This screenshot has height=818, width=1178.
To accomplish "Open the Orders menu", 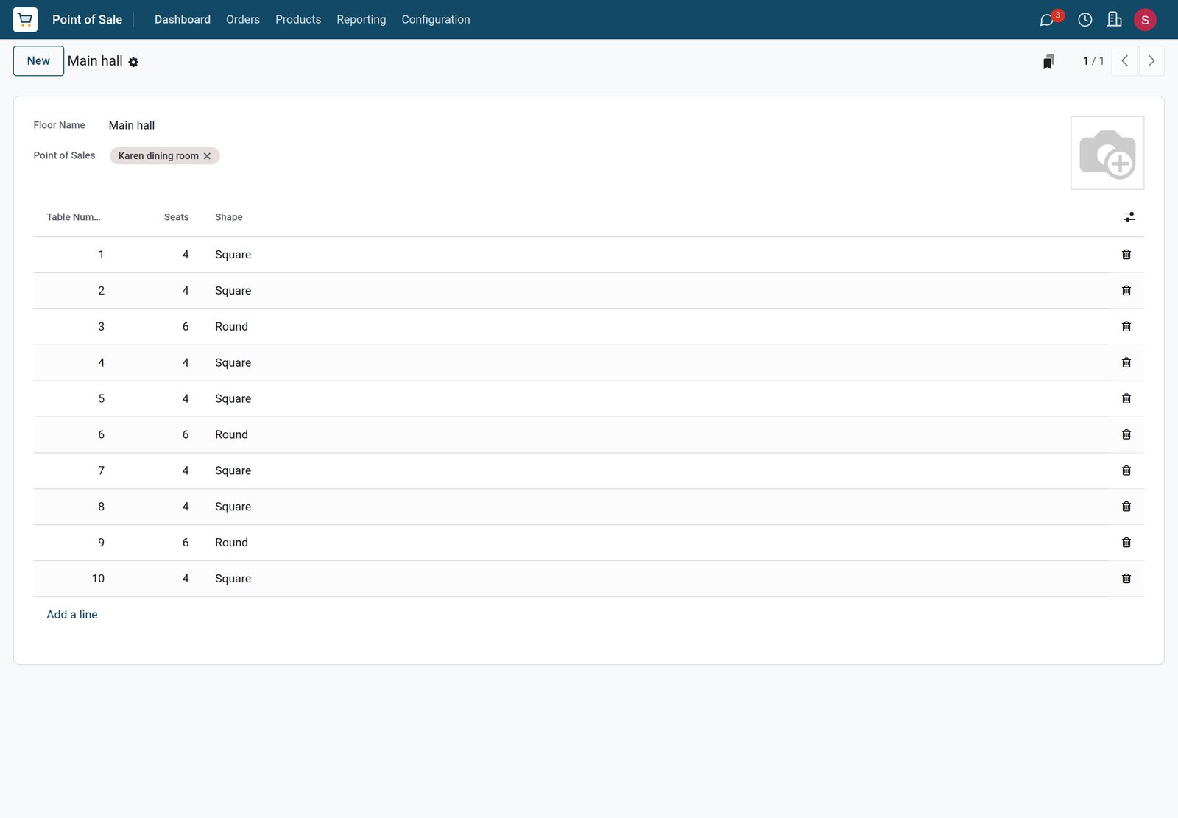I will click(x=243, y=20).
